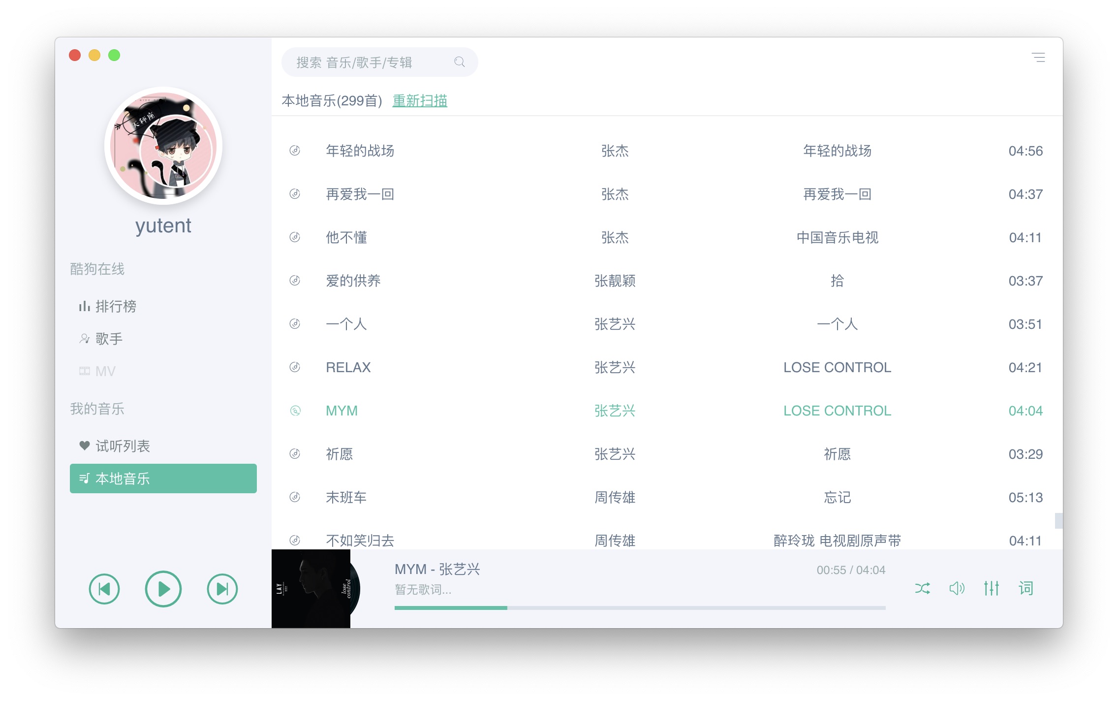Open the equalizer sliders icon
The height and width of the screenshot is (701, 1118).
click(x=991, y=588)
